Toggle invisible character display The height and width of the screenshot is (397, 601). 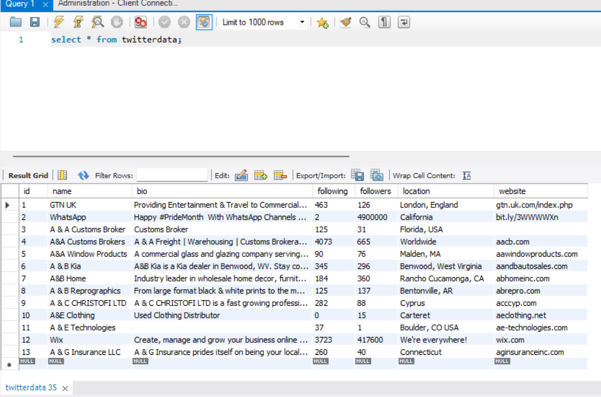384,22
